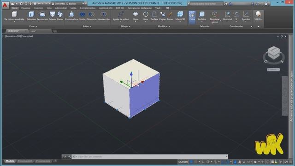Open the Aplicaciones destacadas ribbon tab
The height and width of the screenshot is (166, 295).
click(x=140, y=8)
